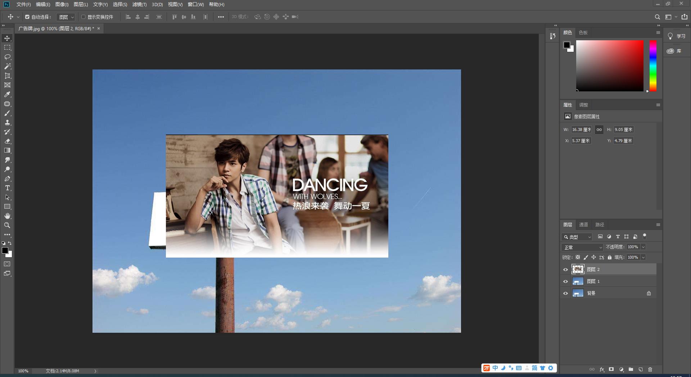The height and width of the screenshot is (377, 691).
Task: Select the Lasso tool
Action: [x=7, y=57]
